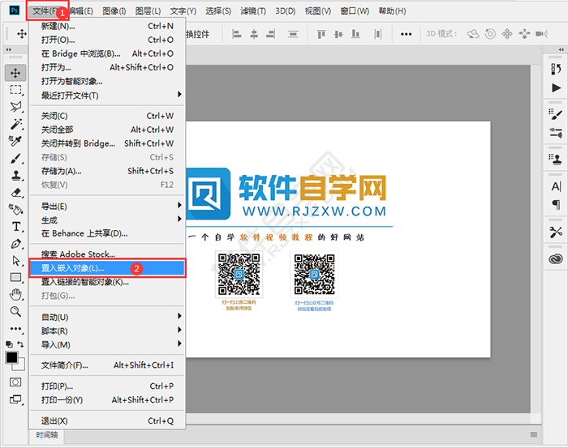This screenshot has width=568, height=448.
Task: Select the Move tool in toolbox
Action: [15, 73]
